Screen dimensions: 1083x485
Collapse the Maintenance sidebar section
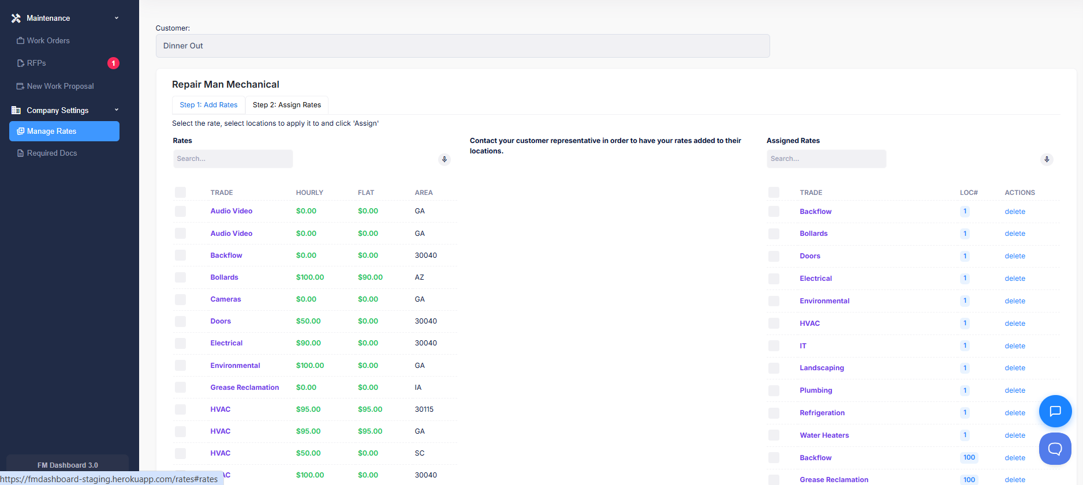click(x=117, y=18)
